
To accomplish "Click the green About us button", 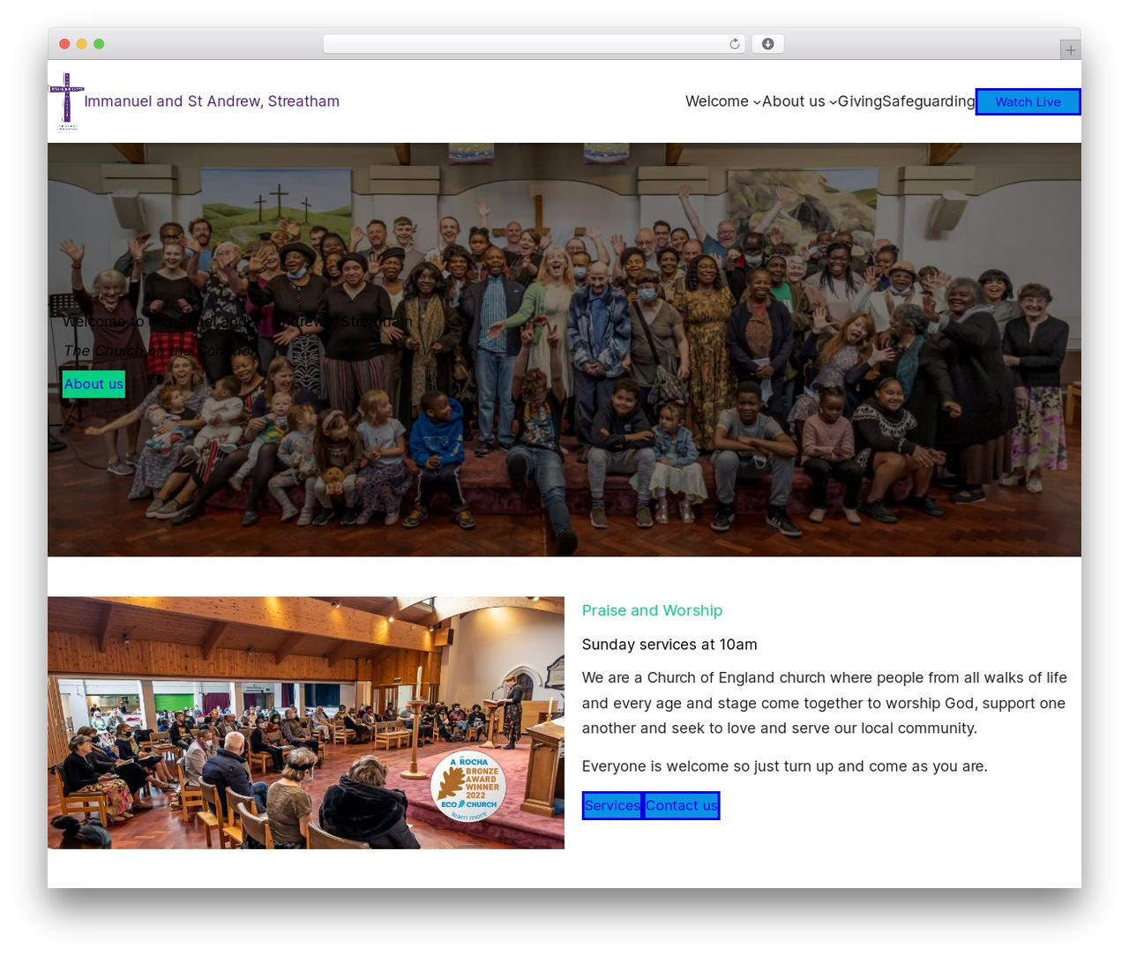I will point(93,384).
